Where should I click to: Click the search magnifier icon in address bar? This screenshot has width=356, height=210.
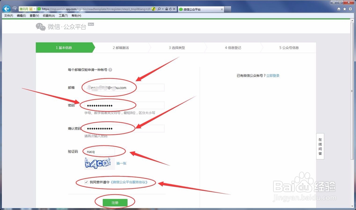point(159,9)
